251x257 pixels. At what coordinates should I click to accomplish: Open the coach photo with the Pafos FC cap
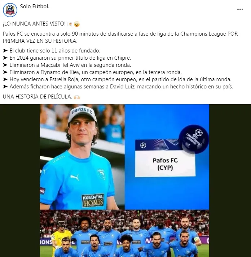[82, 157]
